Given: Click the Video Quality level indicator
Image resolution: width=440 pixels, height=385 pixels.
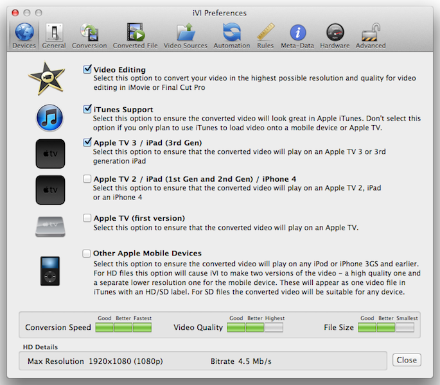Looking at the screenshot, I should click(256, 327).
